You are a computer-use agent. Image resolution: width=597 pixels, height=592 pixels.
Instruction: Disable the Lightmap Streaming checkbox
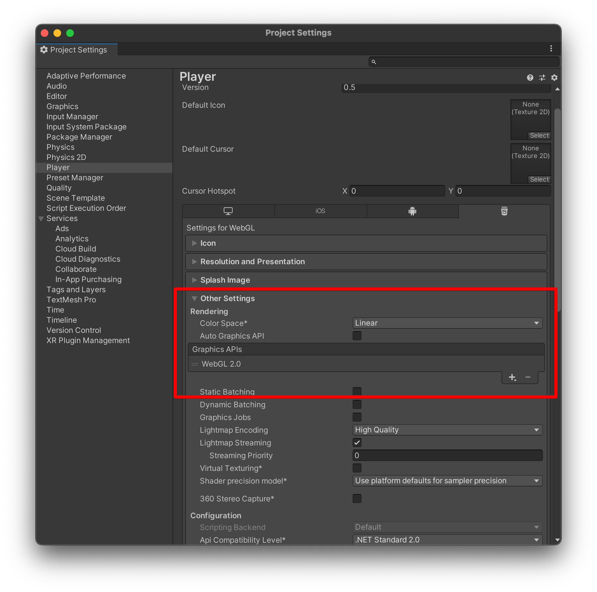[x=357, y=443]
